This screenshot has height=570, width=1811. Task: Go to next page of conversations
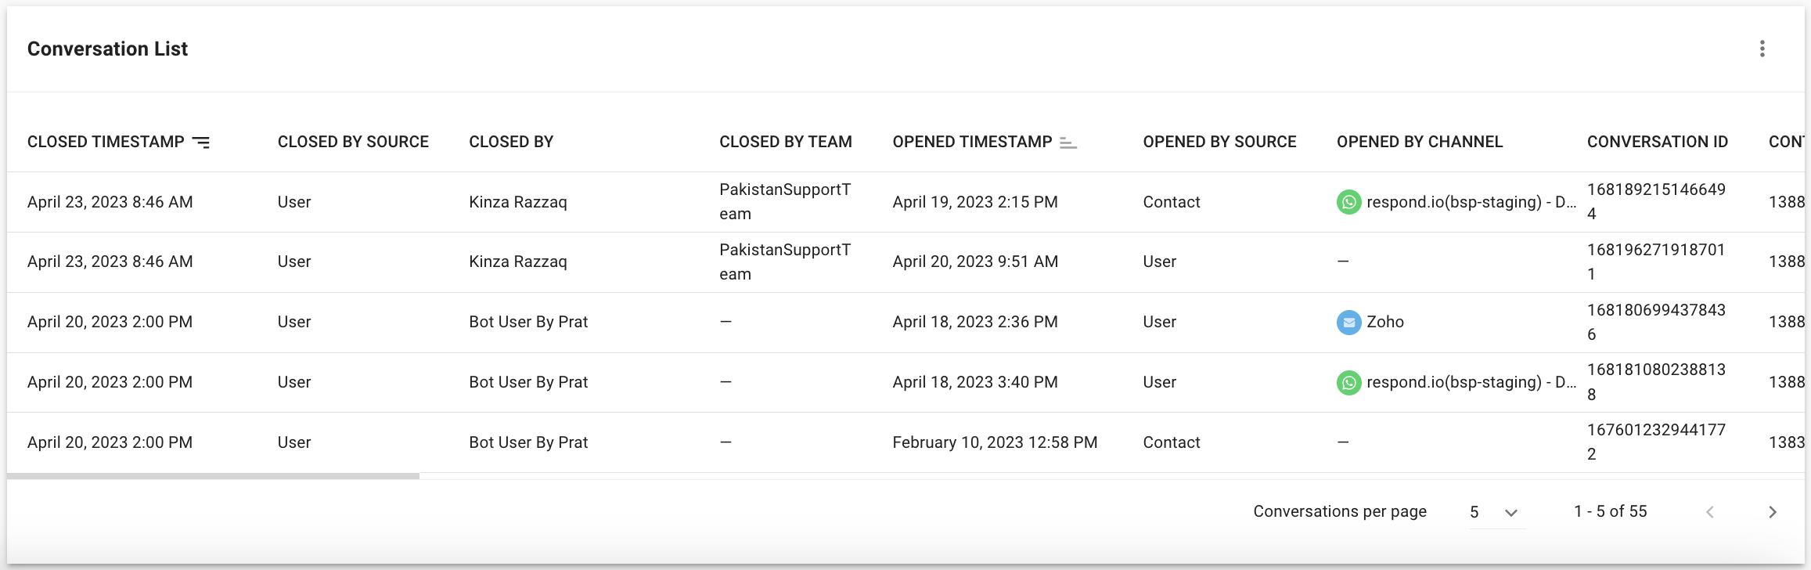(x=1772, y=512)
